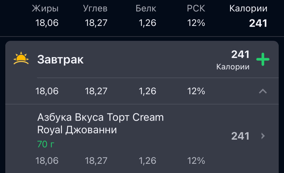Collapse the Завтрак meal section

pyautogui.click(x=263, y=91)
